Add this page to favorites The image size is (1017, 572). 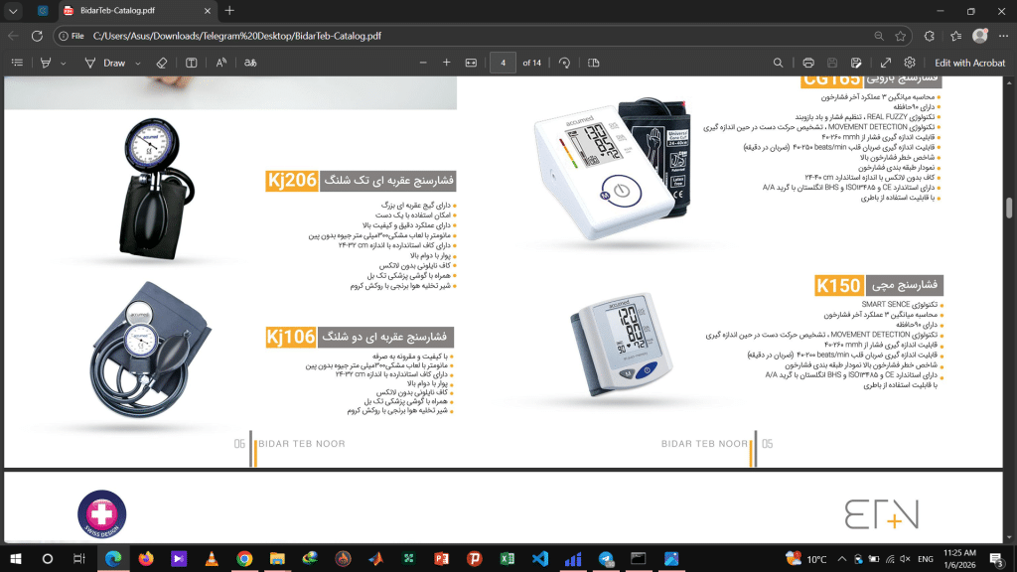click(900, 36)
